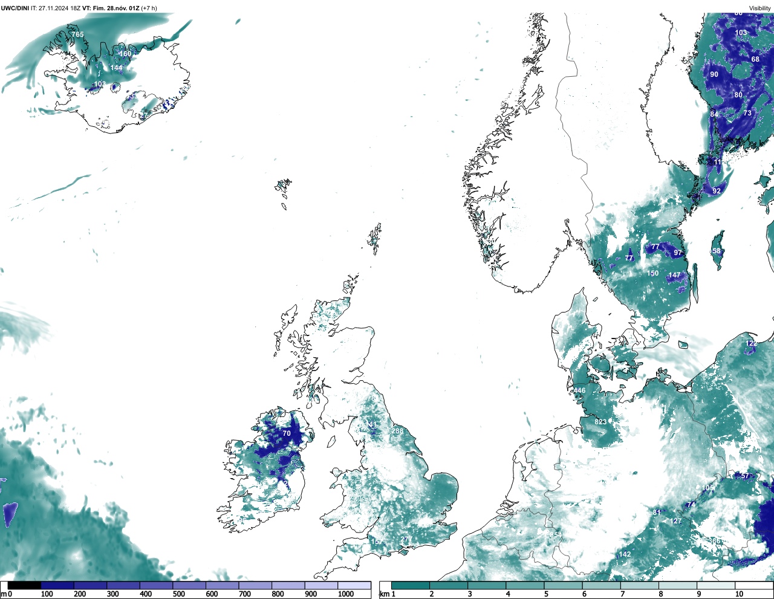The image size is (774, 599).
Task: Click the '70' value over Northern Ireland
Action: pos(287,433)
